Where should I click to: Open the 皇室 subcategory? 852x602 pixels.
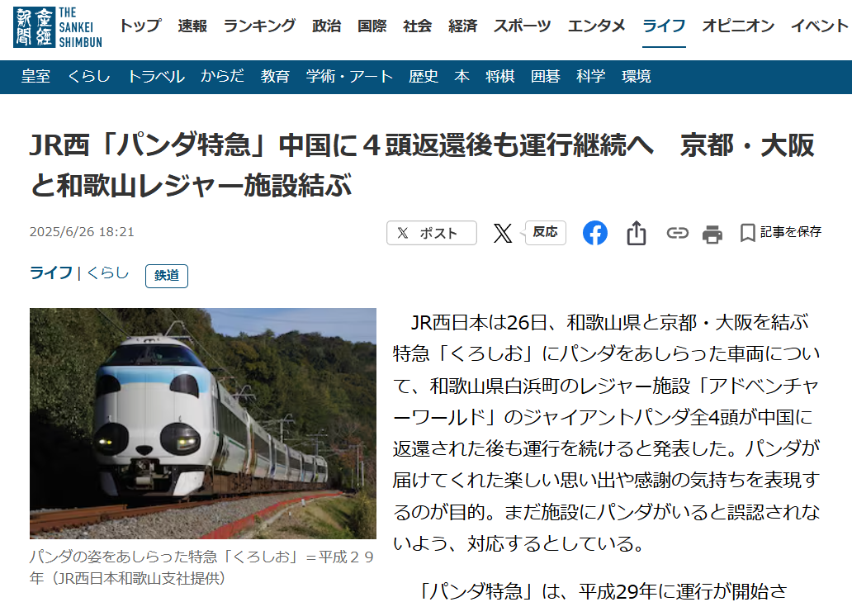click(x=35, y=76)
